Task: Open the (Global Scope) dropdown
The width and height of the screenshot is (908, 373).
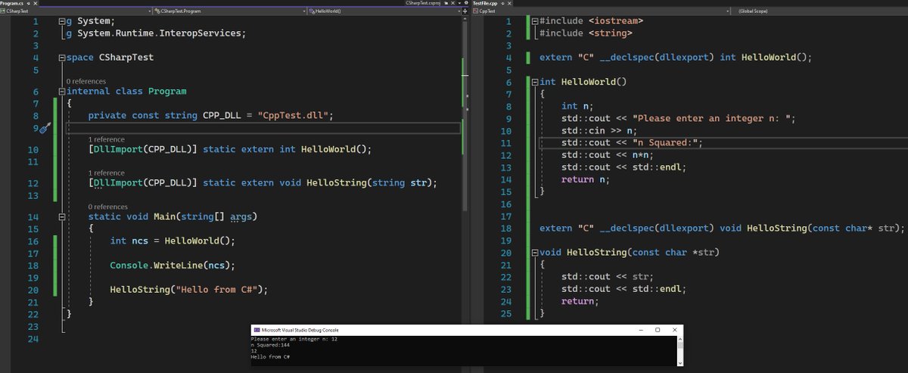Action: pos(818,11)
